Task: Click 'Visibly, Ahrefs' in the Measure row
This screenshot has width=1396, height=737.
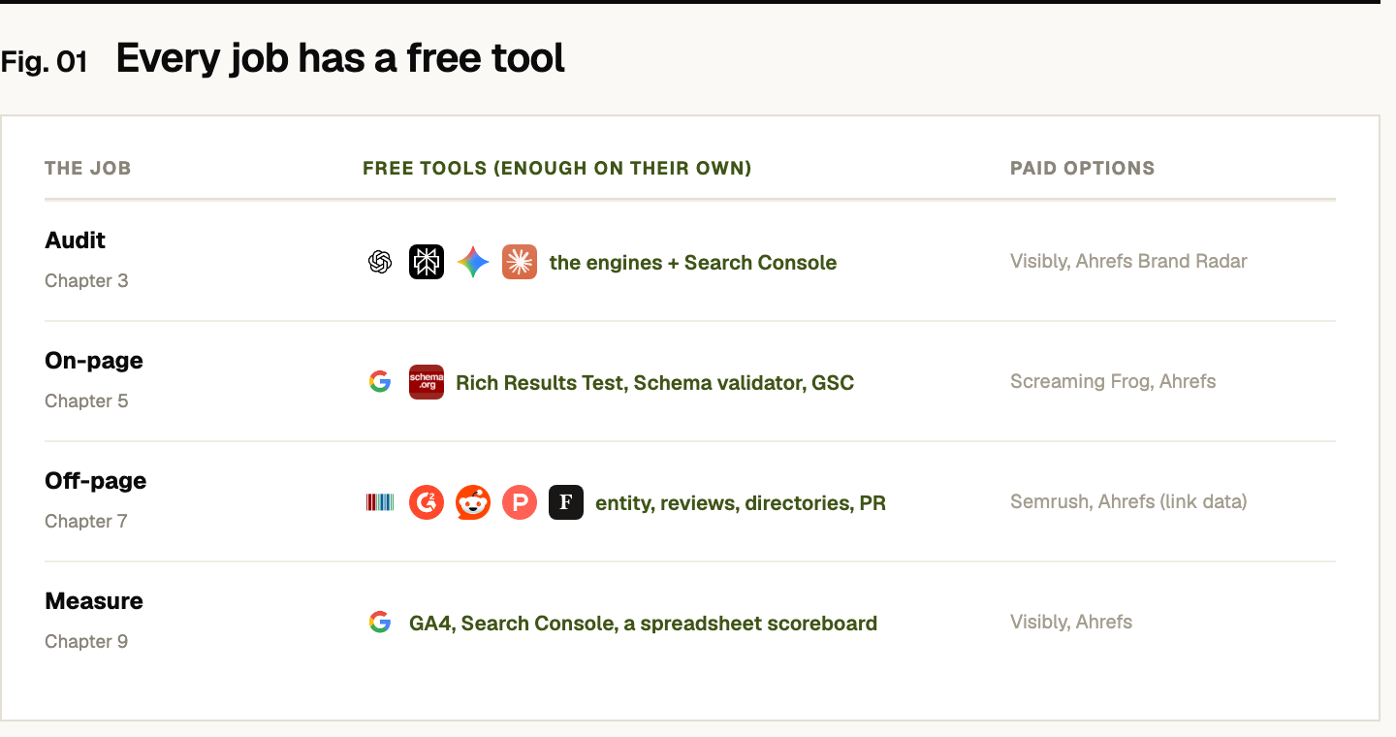Action: pos(1071,622)
